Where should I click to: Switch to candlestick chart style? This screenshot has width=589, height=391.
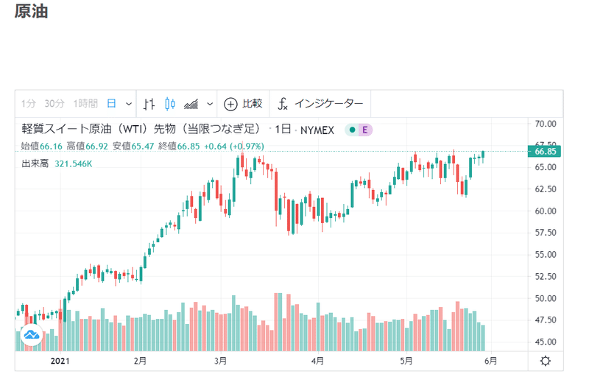pos(170,104)
